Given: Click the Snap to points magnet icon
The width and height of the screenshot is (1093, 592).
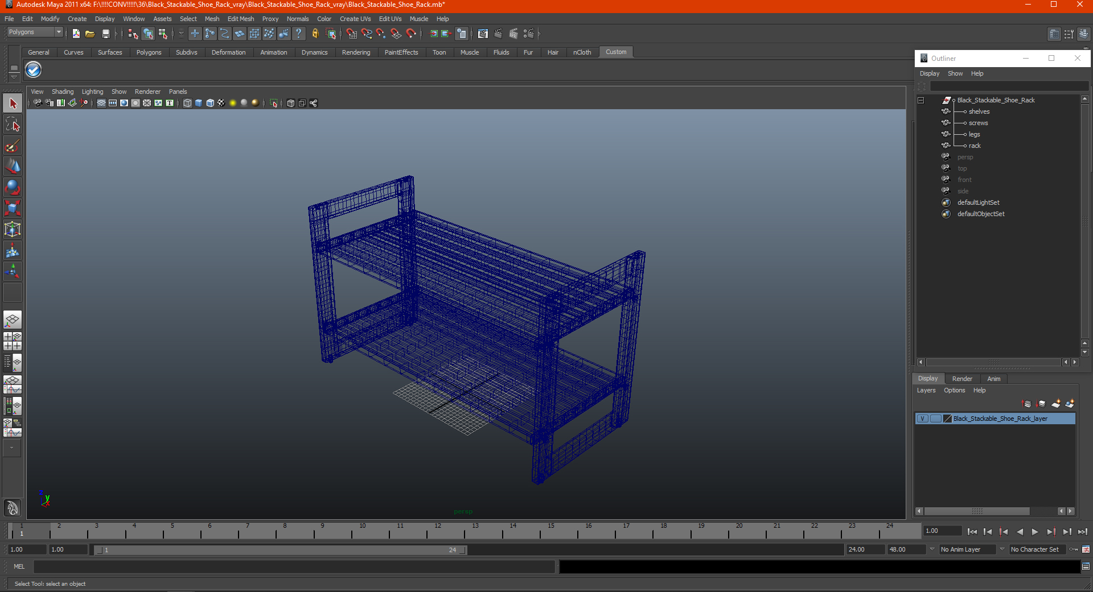Looking at the screenshot, I should point(381,34).
